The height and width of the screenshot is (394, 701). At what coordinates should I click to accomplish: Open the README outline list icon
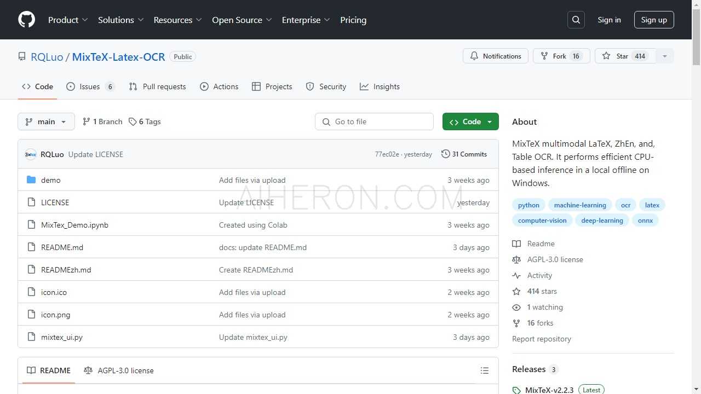tap(485, 370)
